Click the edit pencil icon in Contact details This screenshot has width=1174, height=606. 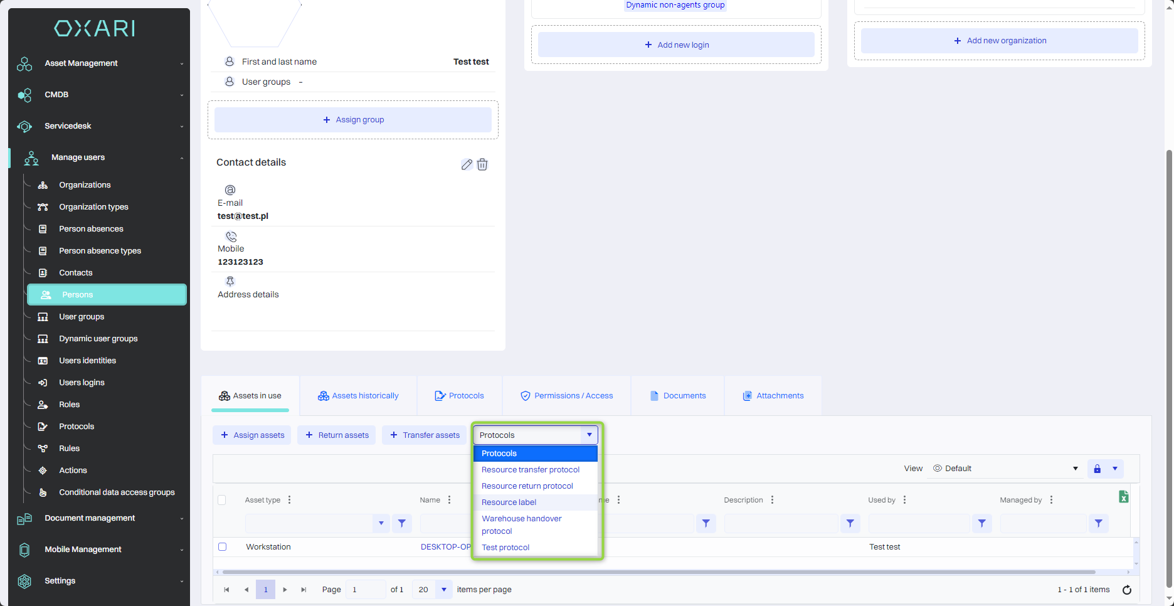coord(467,164)
